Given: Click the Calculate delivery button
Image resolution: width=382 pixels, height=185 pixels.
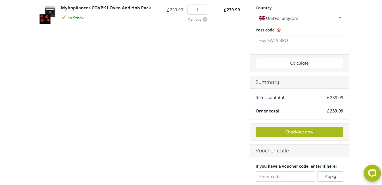Looking at the screenshot, I should 299,63.
